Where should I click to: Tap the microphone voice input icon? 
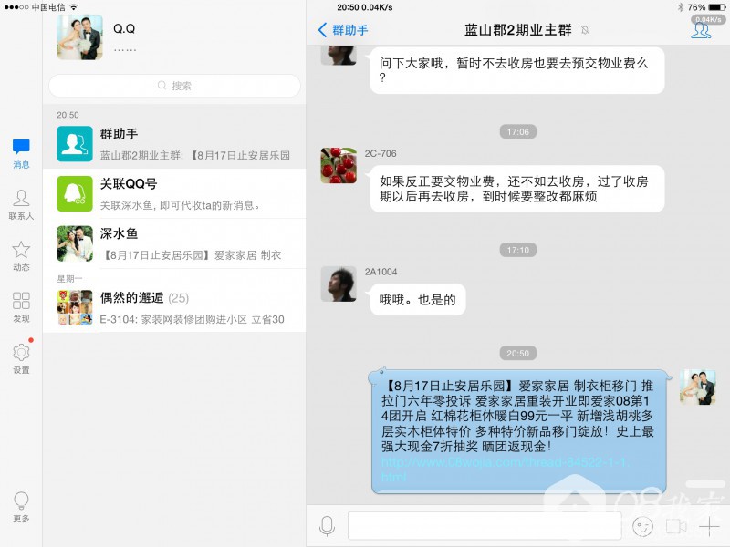coord(327,526)
